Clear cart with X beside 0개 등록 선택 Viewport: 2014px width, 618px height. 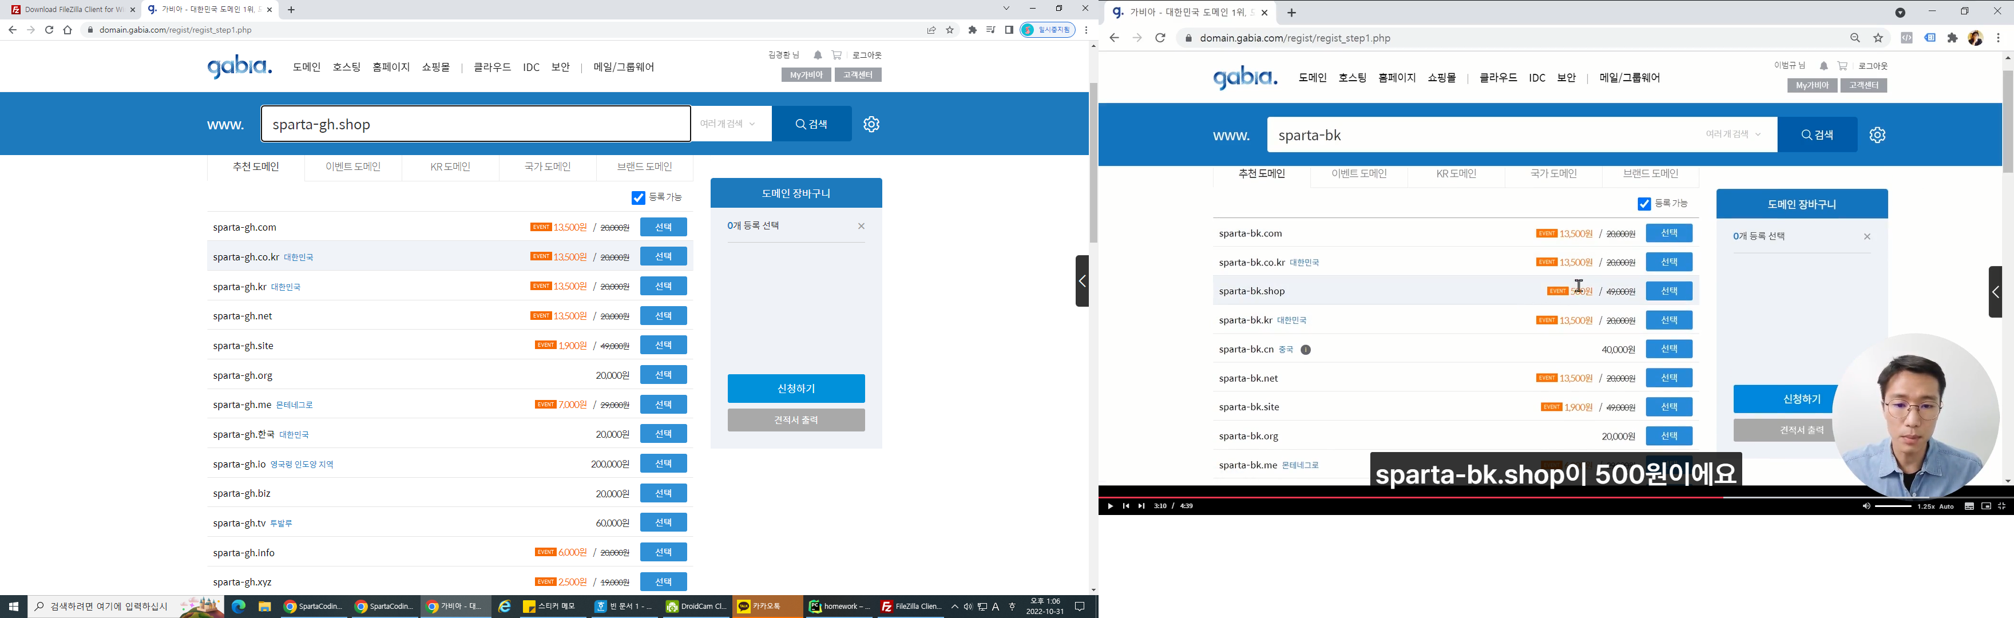[x=861, y=226]
